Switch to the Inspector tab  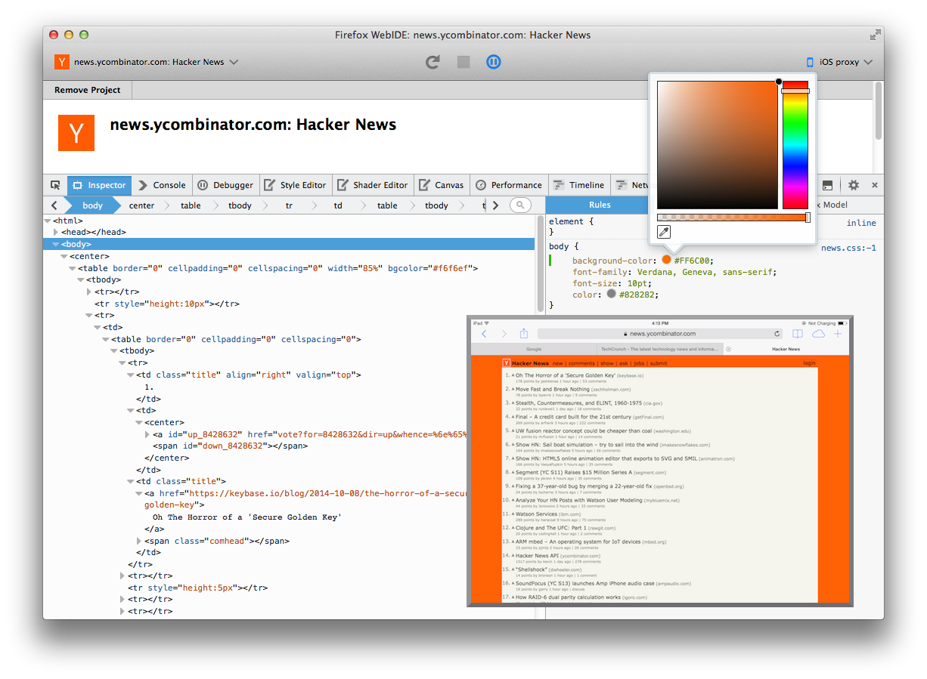tap(99, 185)
